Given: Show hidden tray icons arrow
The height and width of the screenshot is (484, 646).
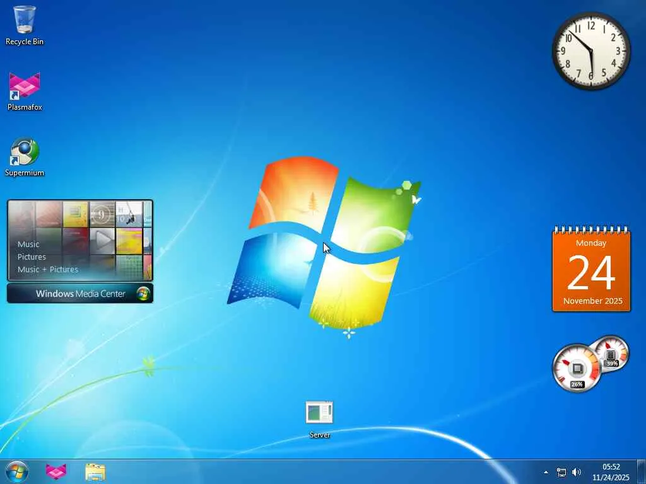Looking at the screenshot, I should pos(546,472).
